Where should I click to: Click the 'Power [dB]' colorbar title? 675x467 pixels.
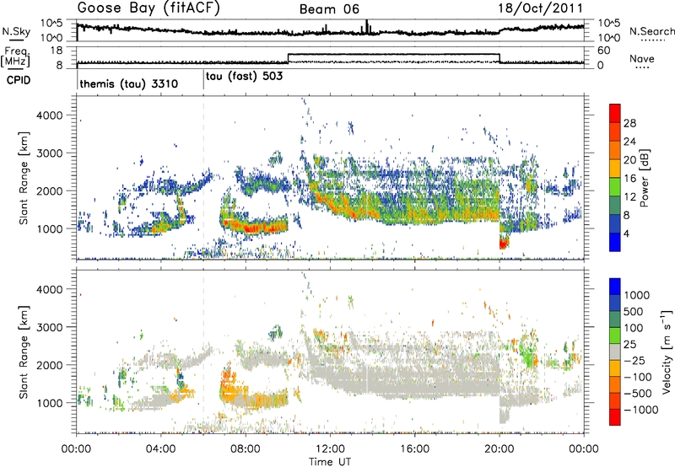[644, 178]
